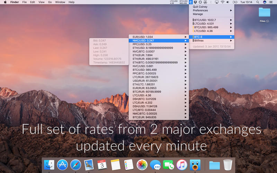Select the BTC/RUR: 60199.9999 row
277x173 pixels.
point(159,92)
